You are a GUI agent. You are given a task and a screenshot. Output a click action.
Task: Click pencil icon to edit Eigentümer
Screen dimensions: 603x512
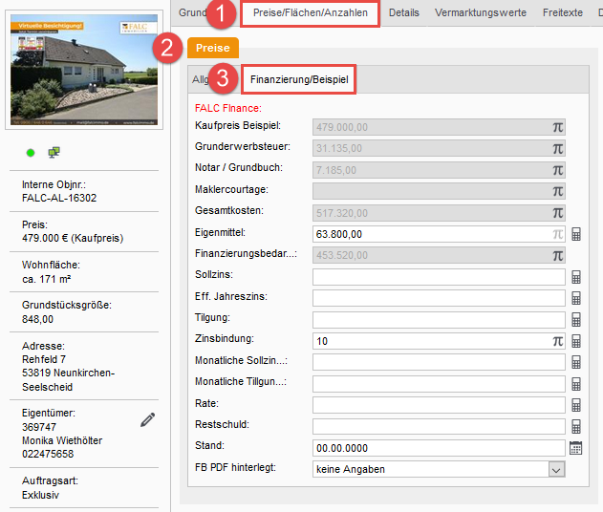(147, 419)
